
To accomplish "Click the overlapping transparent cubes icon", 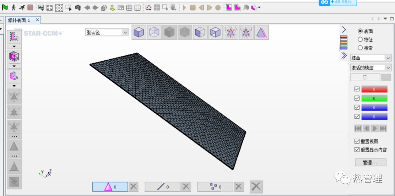I will click(x=104, y=8).
